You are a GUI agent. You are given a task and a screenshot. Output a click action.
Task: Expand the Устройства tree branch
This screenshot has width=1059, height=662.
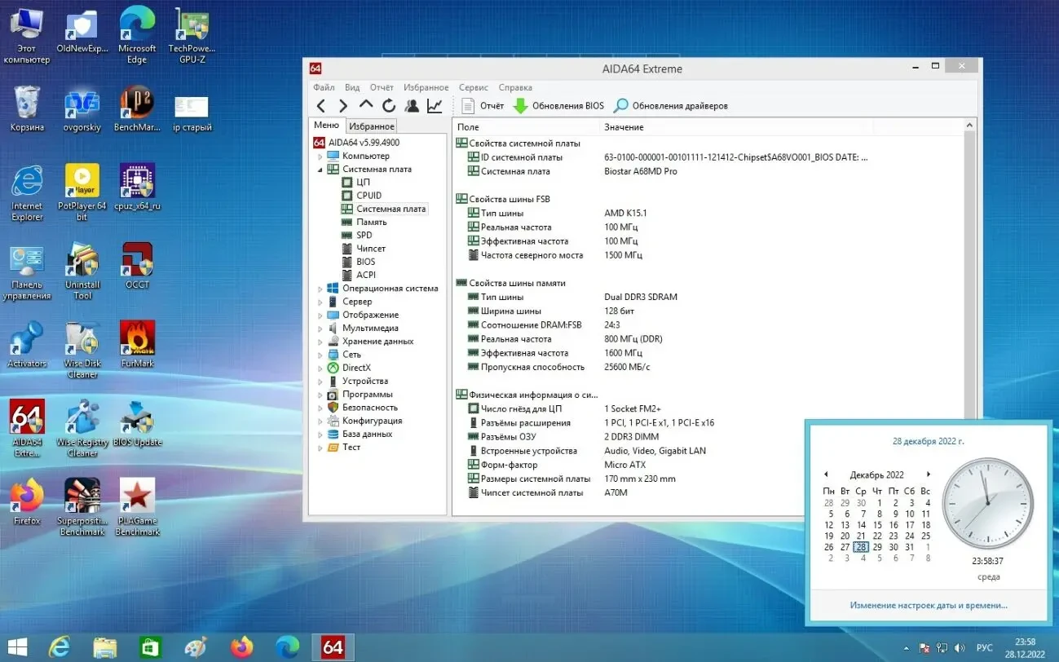[x=321, y=381]
